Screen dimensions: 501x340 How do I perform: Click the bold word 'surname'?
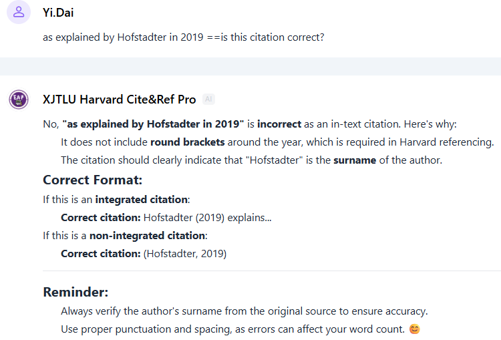tap(355, 160)
